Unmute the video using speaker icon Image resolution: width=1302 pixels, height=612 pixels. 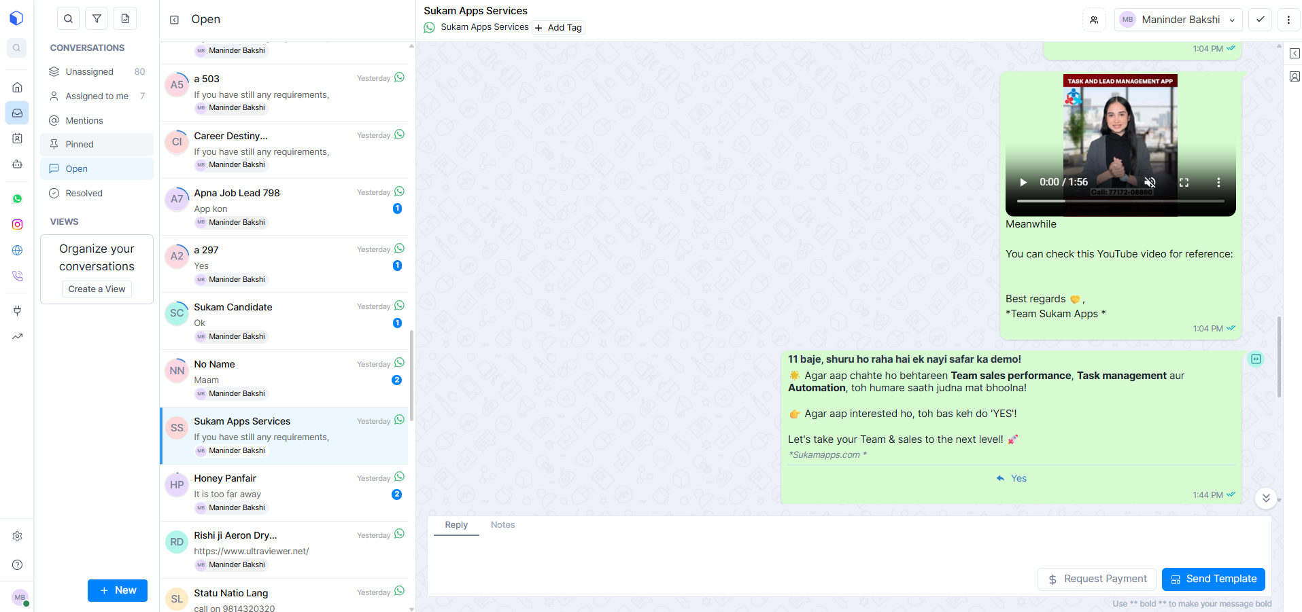point(1150,182)
